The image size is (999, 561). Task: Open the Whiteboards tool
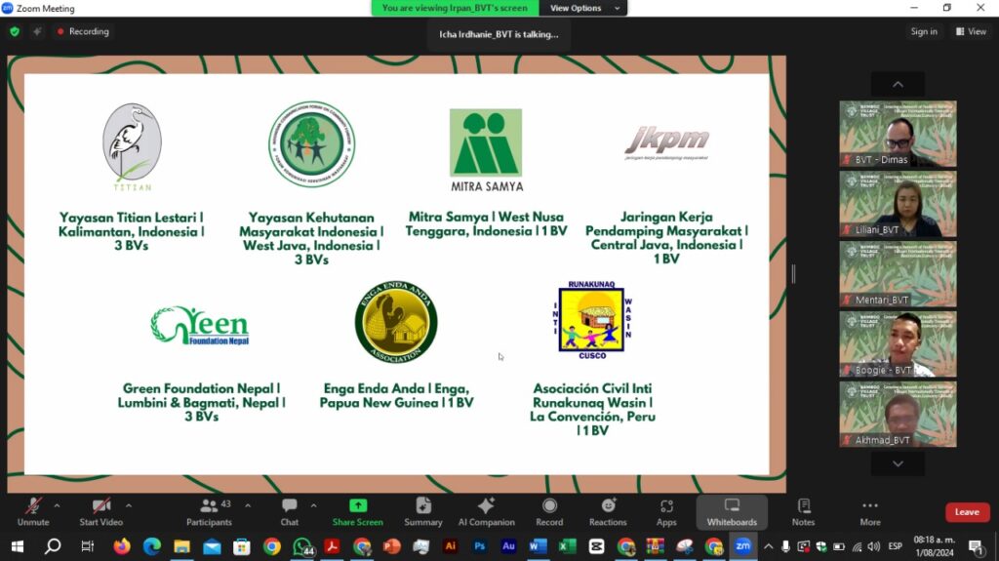click(732, 512)
